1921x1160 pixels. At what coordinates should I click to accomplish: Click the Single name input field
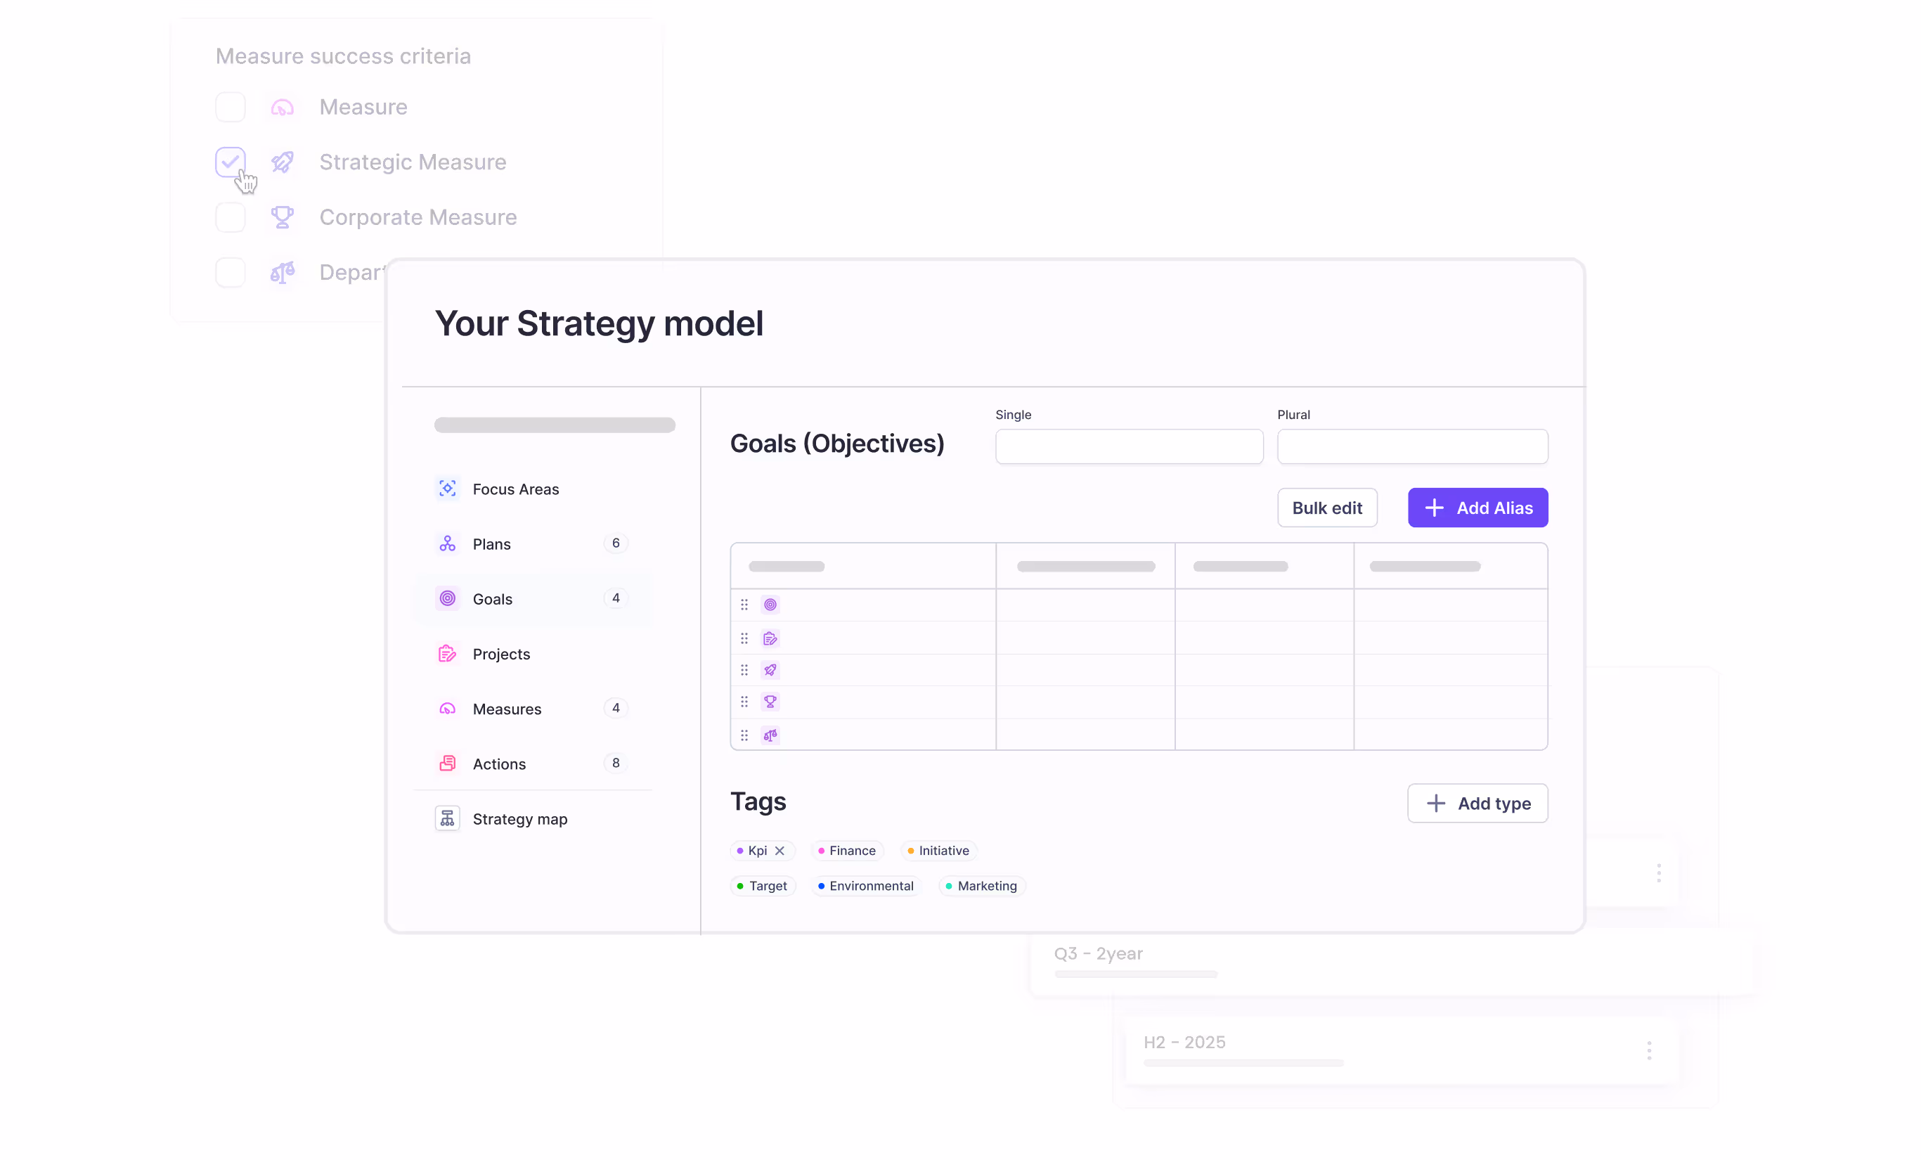coord(1129,446)
